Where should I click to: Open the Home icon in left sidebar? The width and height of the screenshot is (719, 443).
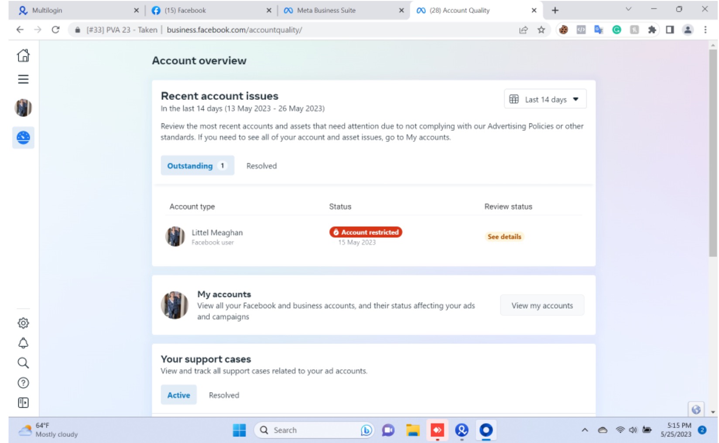coord(23,55)
